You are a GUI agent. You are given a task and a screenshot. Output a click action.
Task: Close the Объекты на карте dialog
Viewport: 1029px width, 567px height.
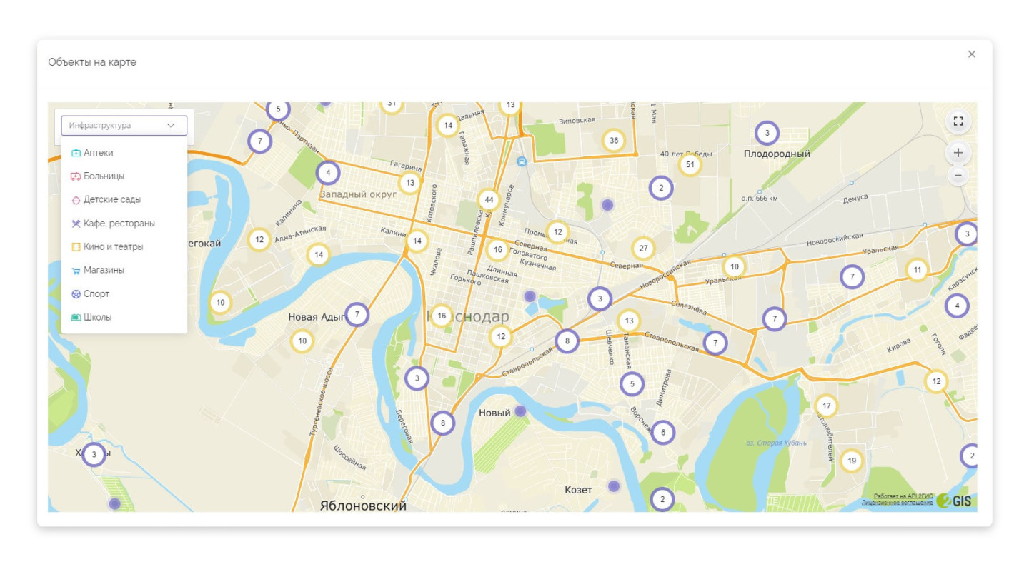971,54
